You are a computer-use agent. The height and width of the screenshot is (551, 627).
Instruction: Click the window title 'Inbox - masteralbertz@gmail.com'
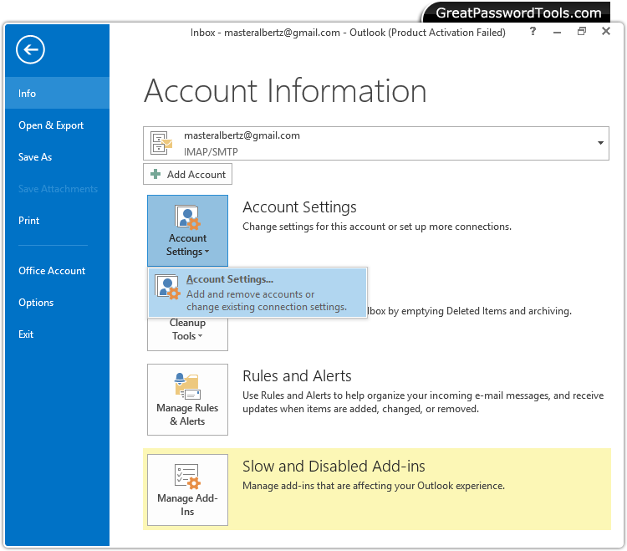pos(265,33)
